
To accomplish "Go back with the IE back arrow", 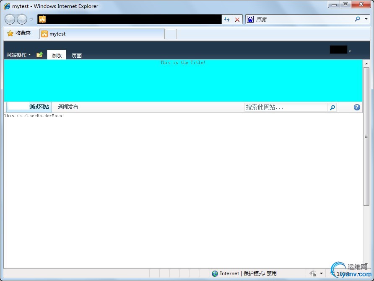I will (x=10, y=19).
